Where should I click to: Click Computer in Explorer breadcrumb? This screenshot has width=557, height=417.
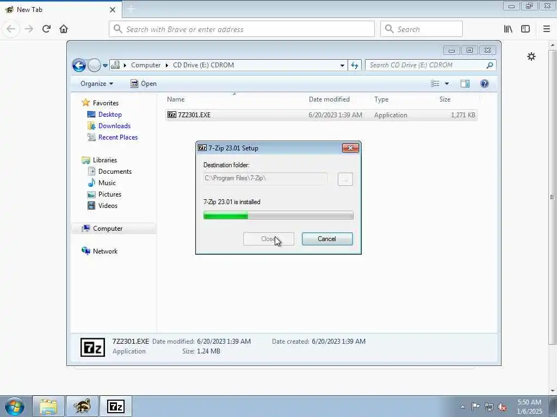point(146,65)
